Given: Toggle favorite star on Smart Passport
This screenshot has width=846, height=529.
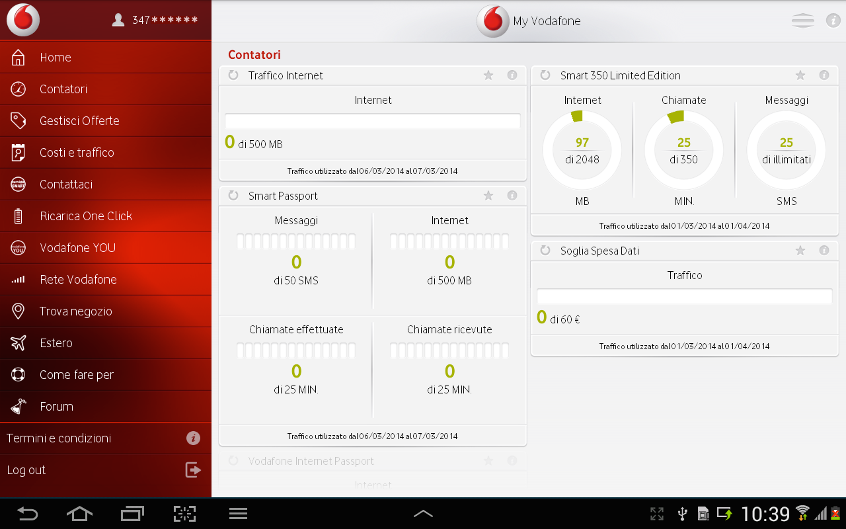Looking at the screenshot, I should point(488,196).
